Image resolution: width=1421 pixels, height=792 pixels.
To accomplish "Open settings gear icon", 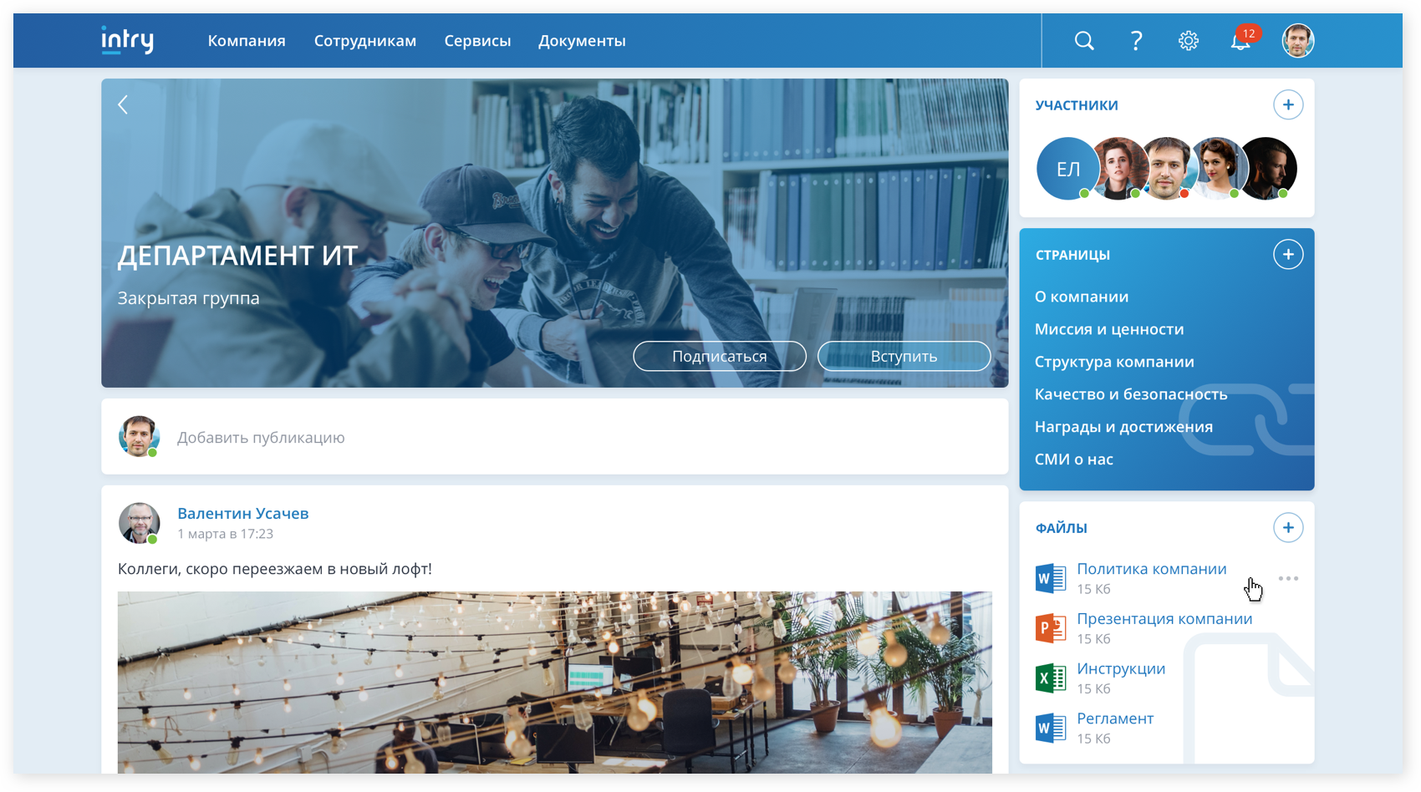I will point(1188,41).
